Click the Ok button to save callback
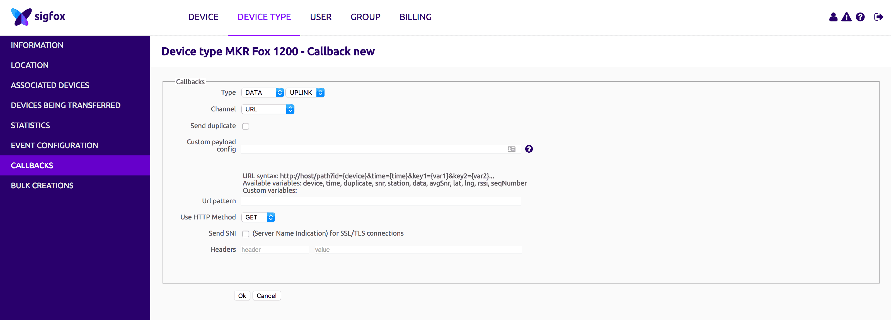Image resolution: width=891 pixels, height=320 pixels. (x=241, y=295)
